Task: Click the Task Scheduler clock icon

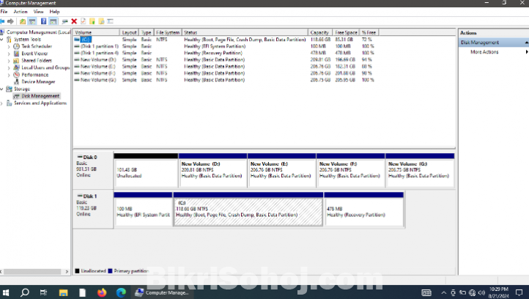Action: (16, 46)
